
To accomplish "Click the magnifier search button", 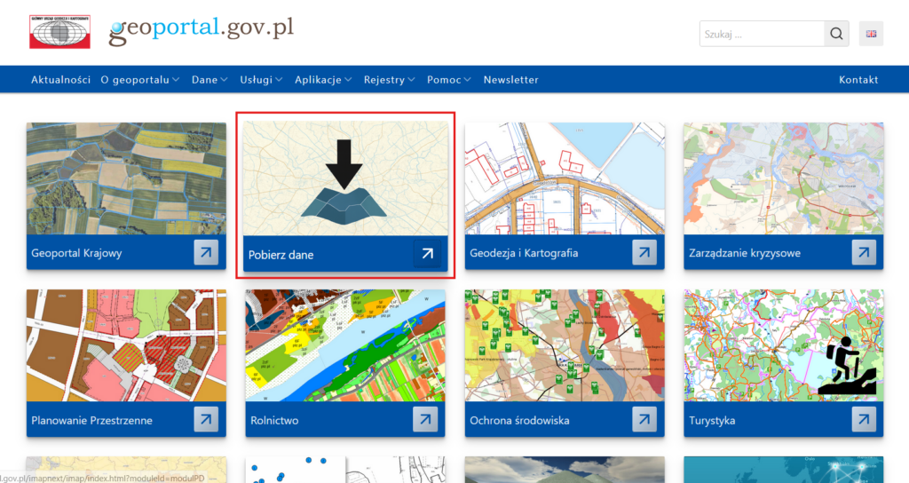I will tap(836, 34).
